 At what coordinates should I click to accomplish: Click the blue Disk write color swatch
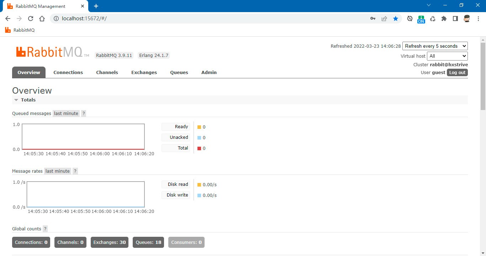point(199,195)
